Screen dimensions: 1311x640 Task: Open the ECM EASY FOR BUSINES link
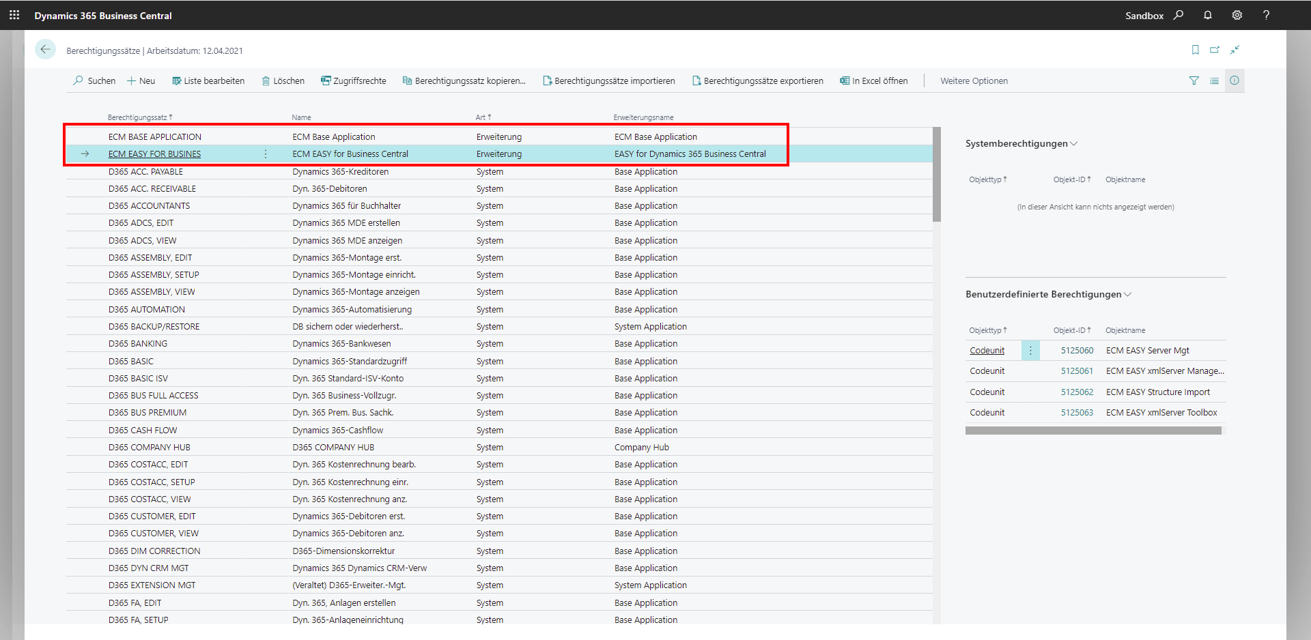(154, 154)
